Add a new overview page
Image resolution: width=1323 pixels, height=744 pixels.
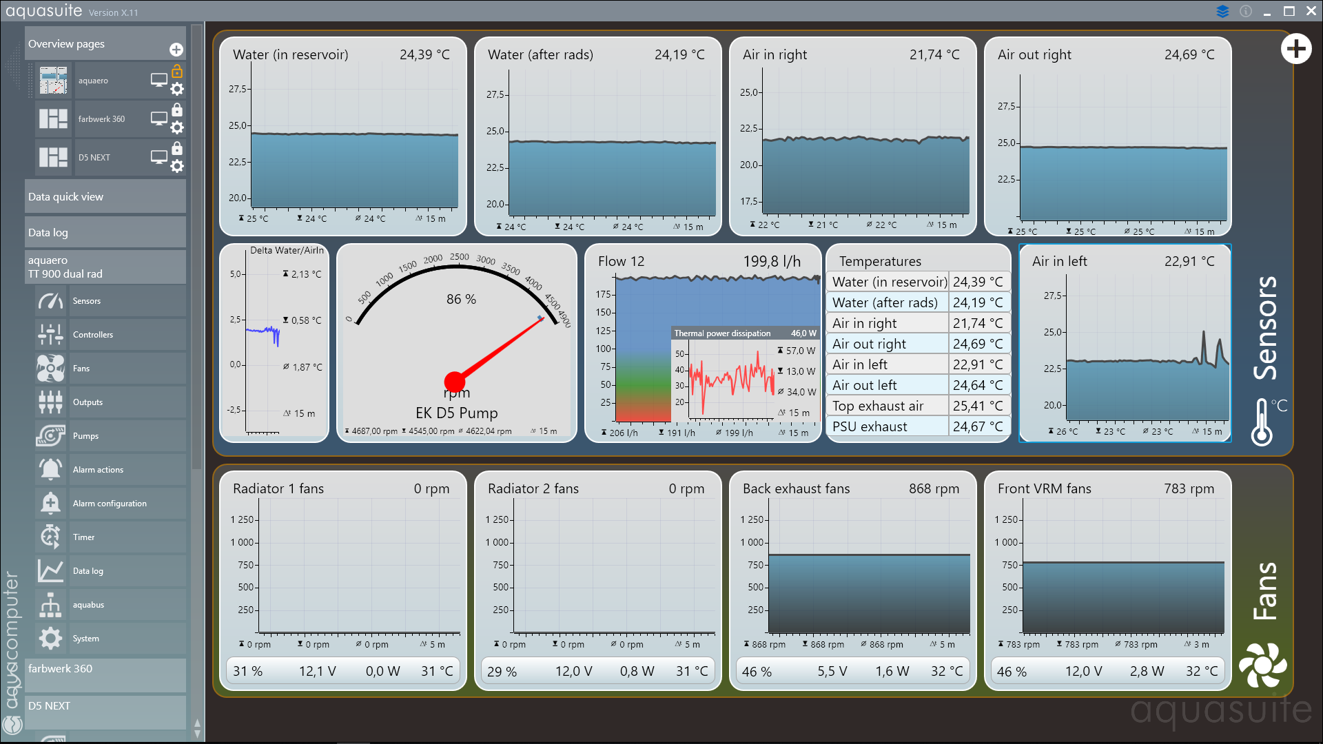(x=176, y=50)
